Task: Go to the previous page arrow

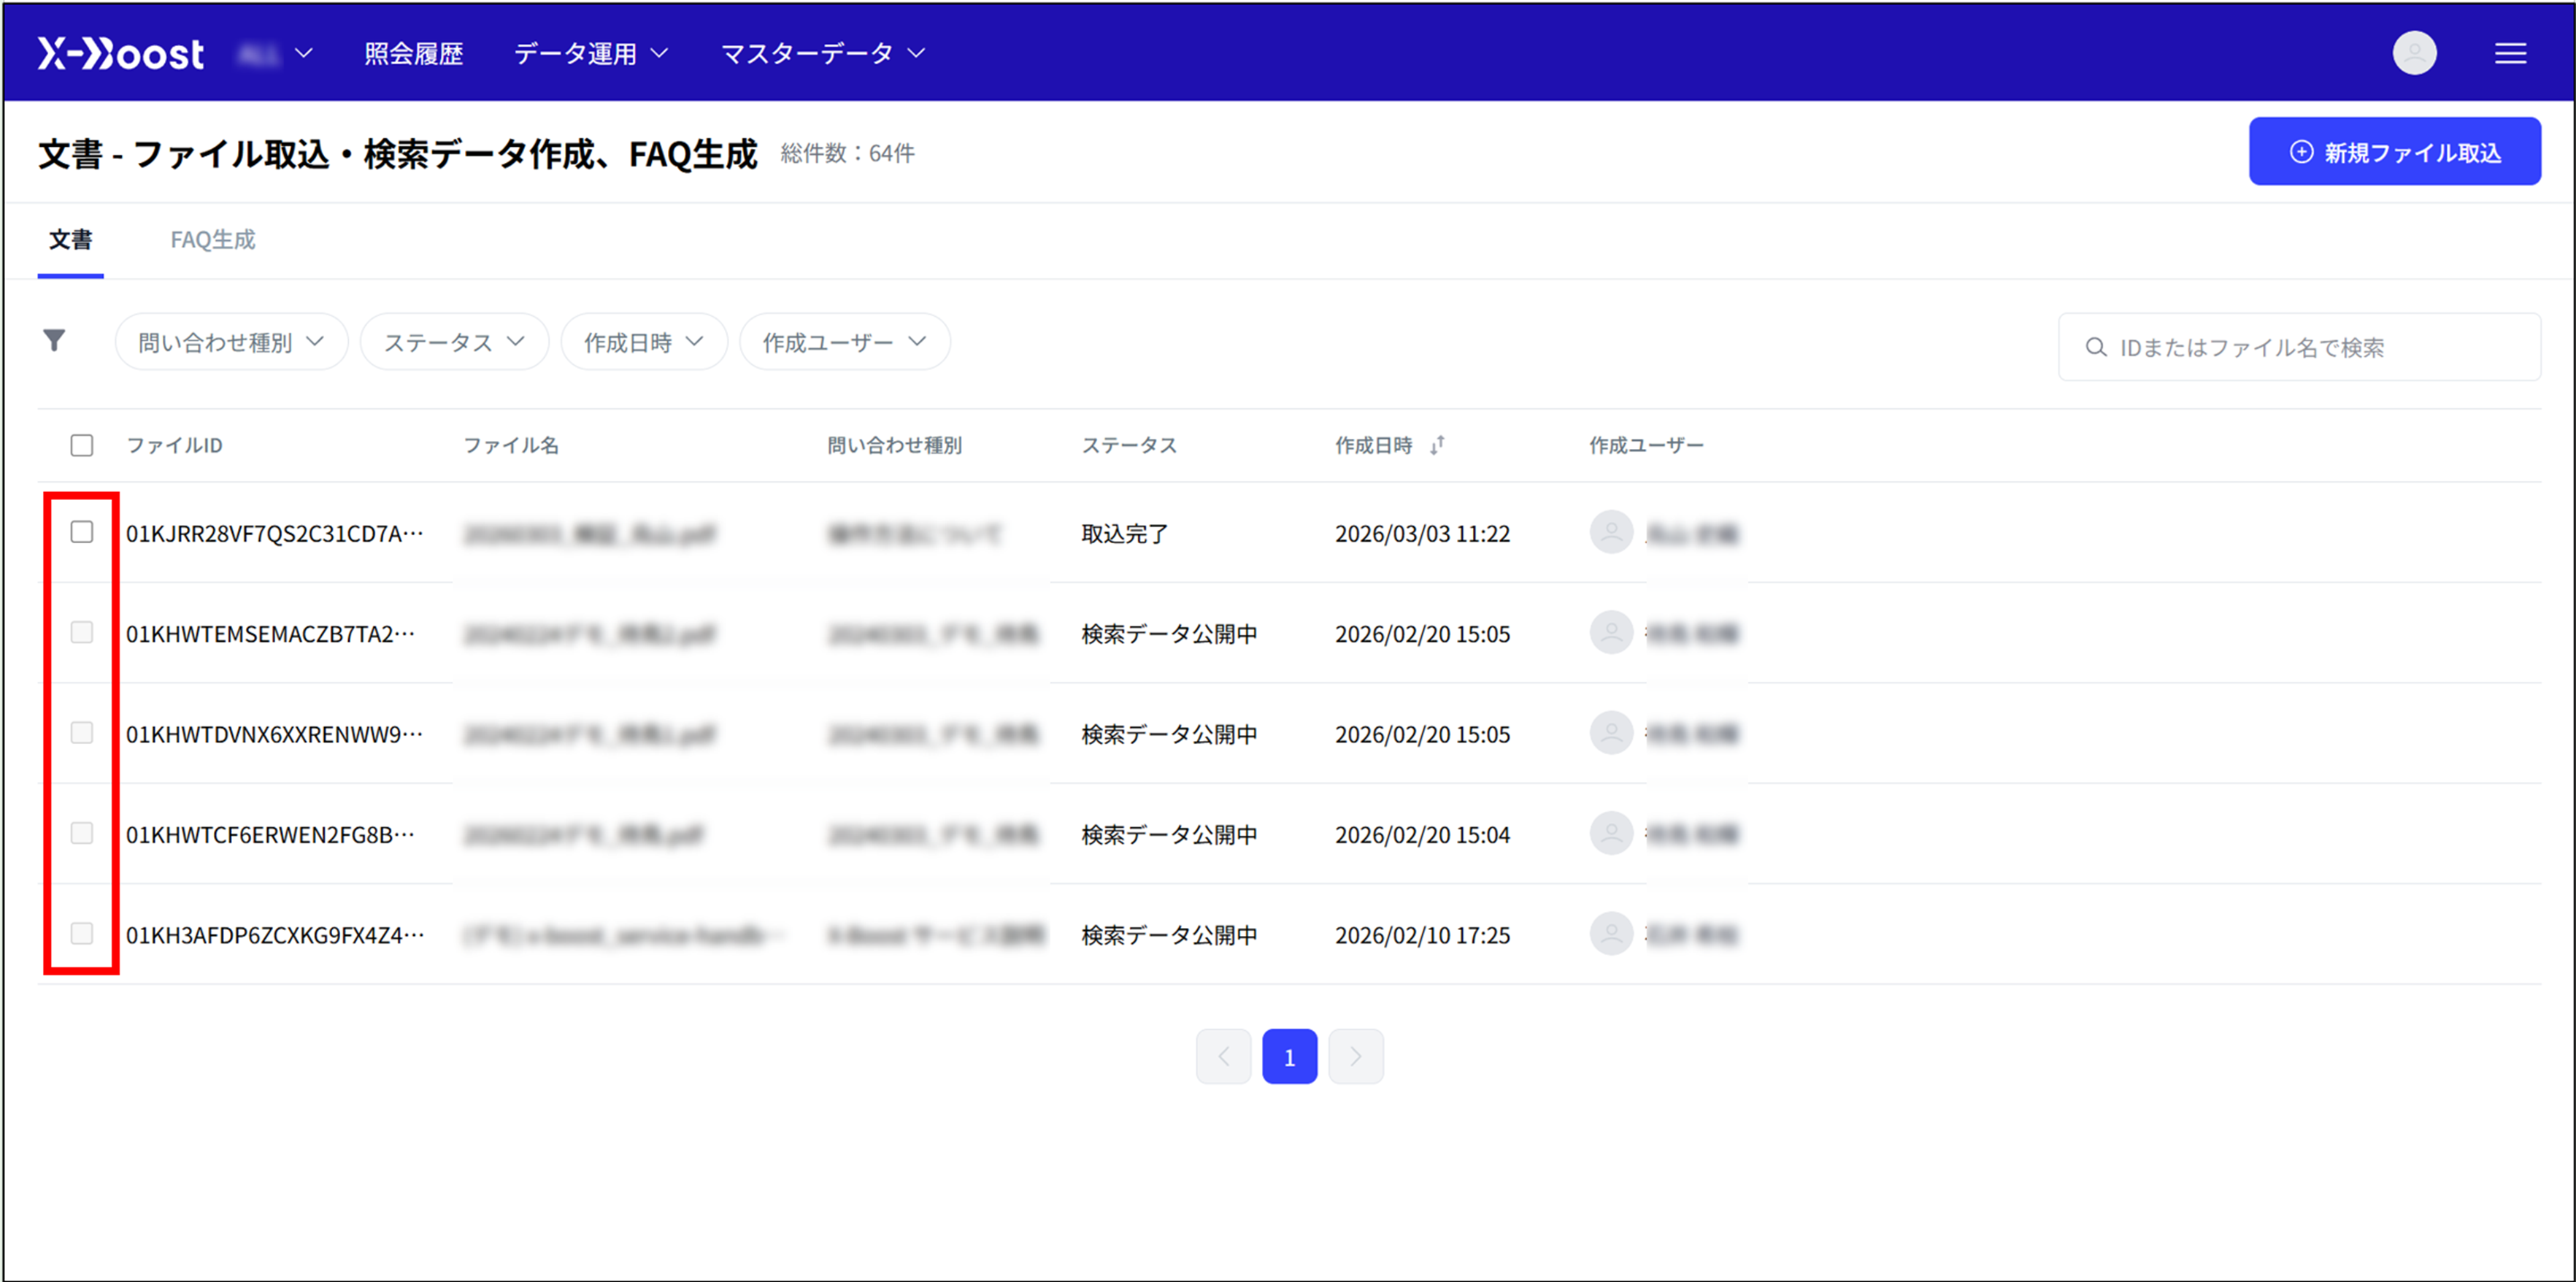Action: (x=1223, y=1056)
